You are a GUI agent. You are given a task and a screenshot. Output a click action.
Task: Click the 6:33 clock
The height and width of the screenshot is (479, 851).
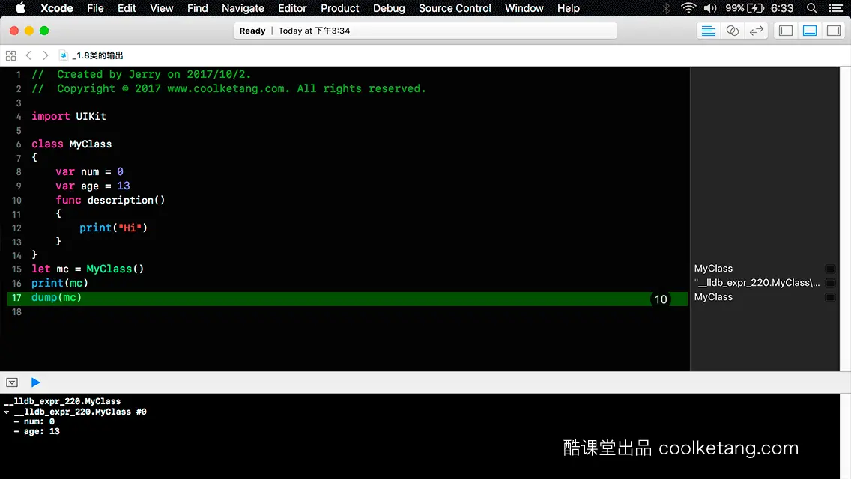(x=782, y=8)
